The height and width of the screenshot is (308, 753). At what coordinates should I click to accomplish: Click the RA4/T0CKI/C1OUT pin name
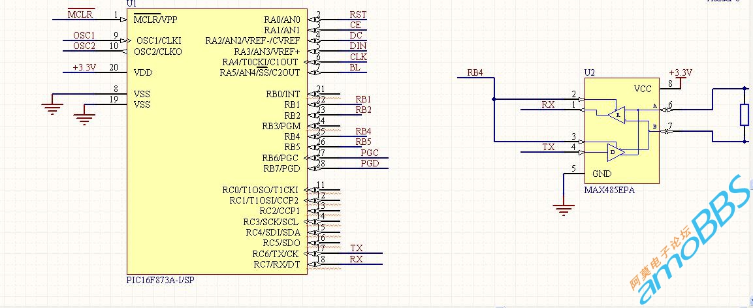[260, 63]
